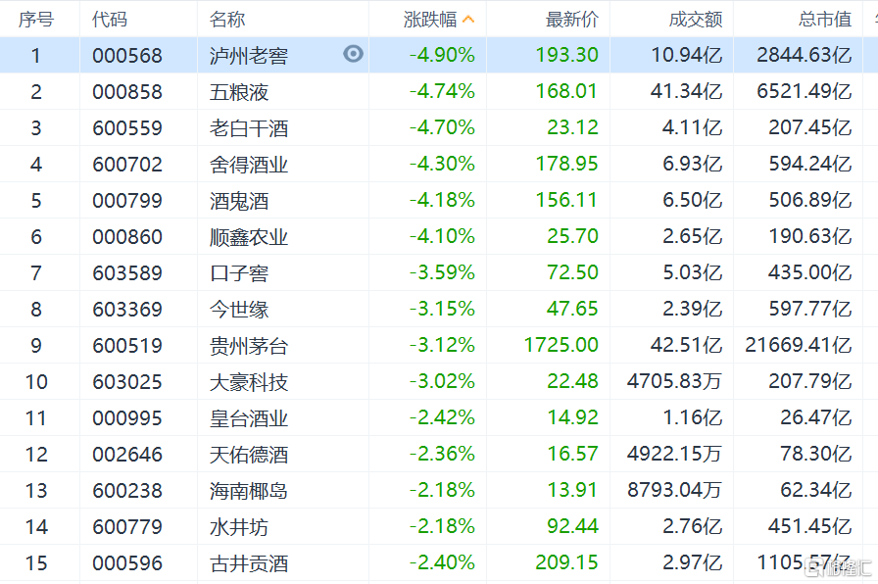Click market cap 78.30亿
Screen dimensions: 878x584
[816, 454]
